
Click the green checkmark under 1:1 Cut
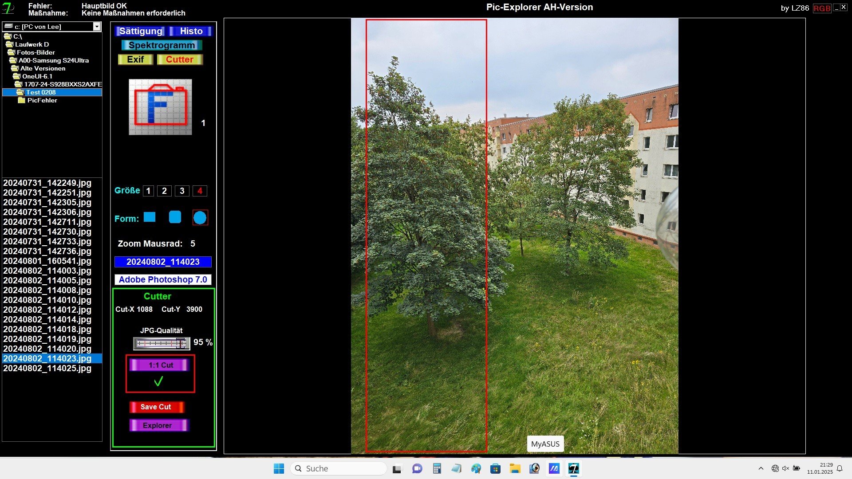(158, 381)
